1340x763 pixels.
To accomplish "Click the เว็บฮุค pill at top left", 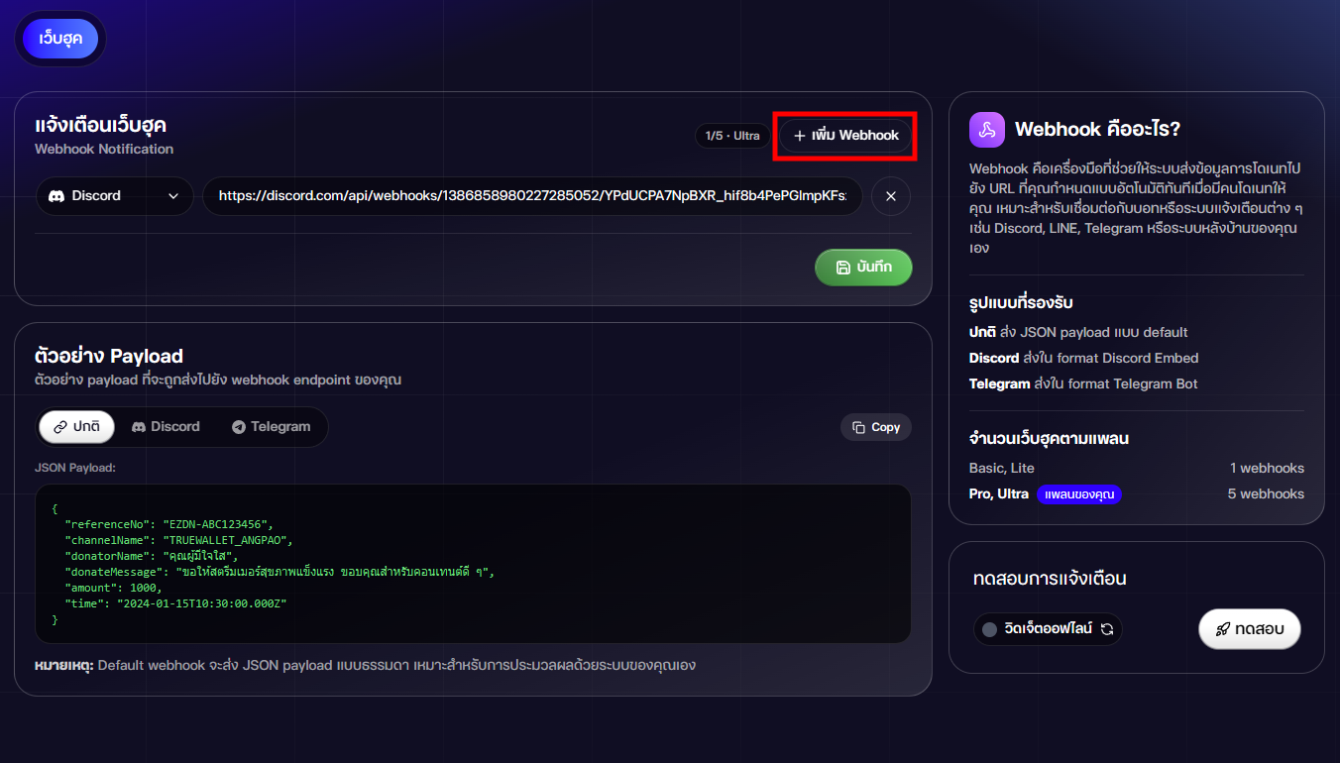I will 60,39.
